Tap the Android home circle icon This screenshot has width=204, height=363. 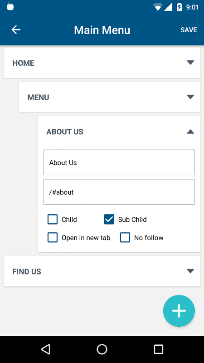click(102, 349)
